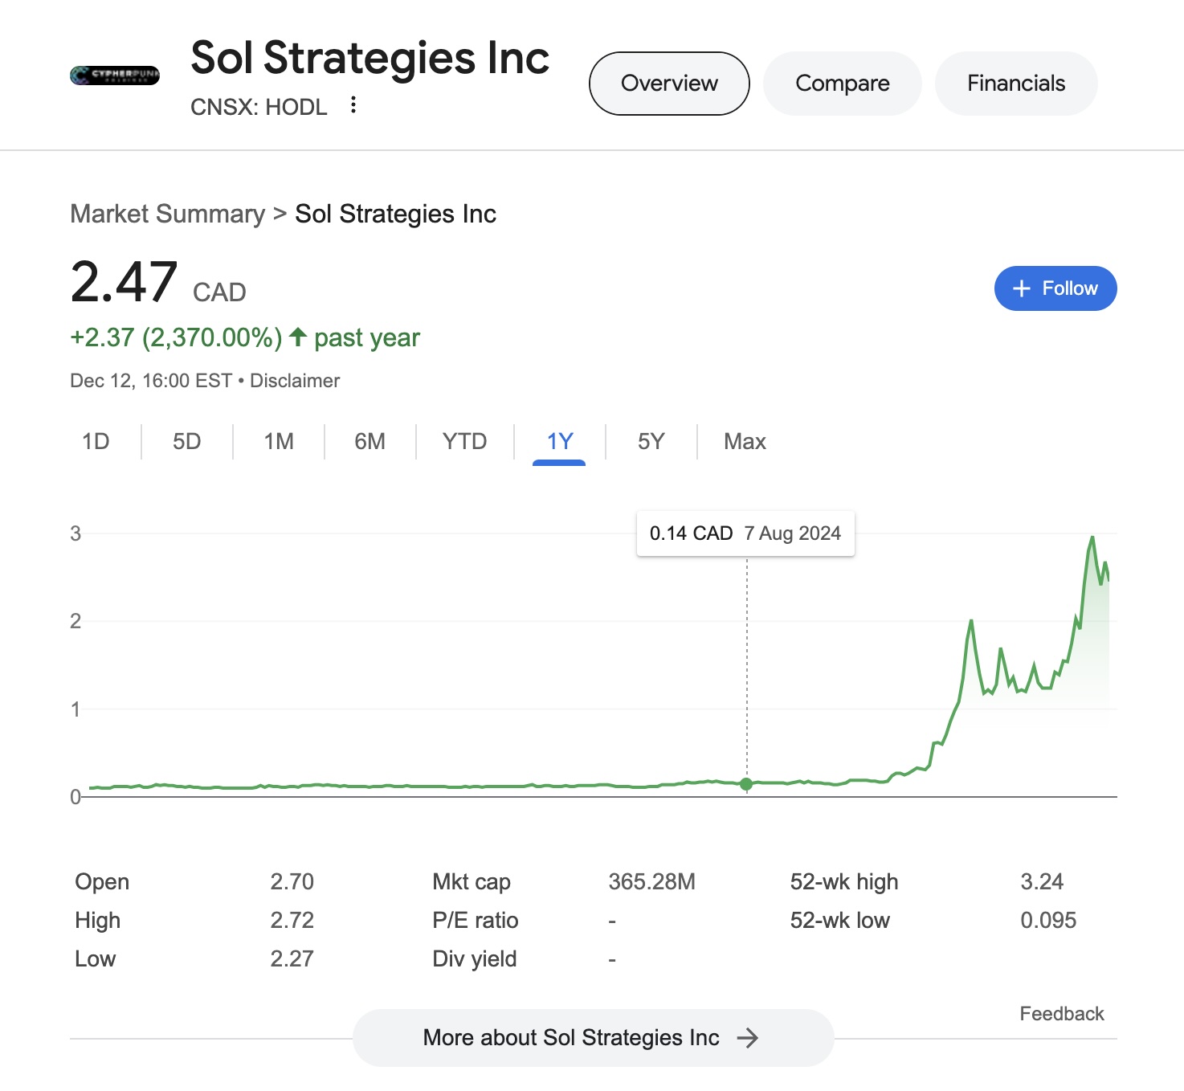
Task: Choose the 5D chart range
Action: point(186,441)
